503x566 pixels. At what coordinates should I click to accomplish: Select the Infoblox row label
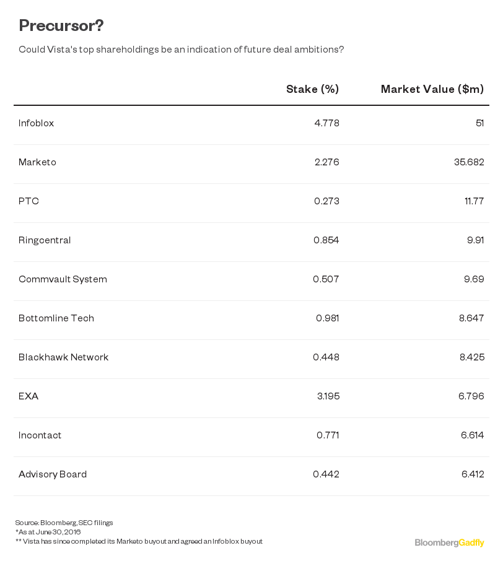point(36,123)
